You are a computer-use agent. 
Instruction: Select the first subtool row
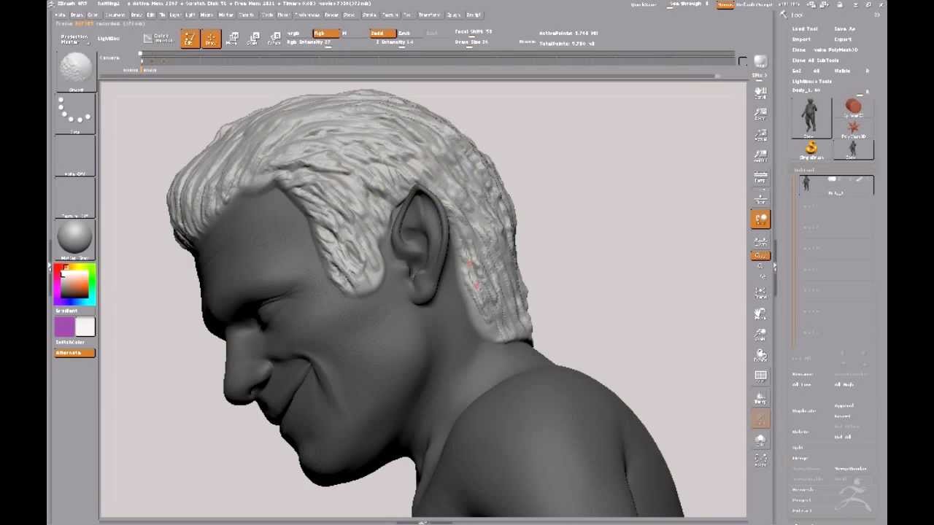(835, 185)
